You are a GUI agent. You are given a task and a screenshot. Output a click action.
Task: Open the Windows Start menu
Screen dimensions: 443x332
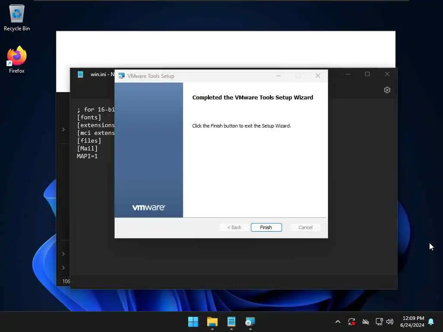point(193,322)
